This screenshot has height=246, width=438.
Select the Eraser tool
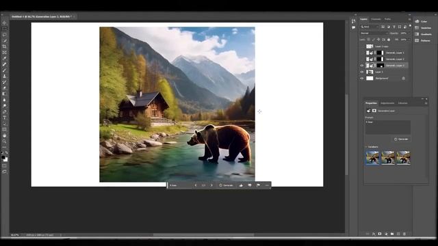[x=4, y=88]
